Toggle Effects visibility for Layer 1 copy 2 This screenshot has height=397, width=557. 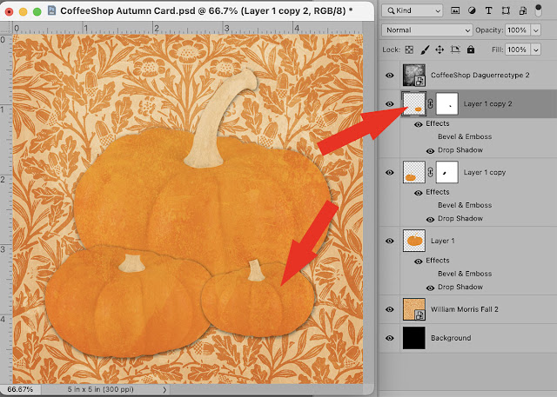coord(419,124)
